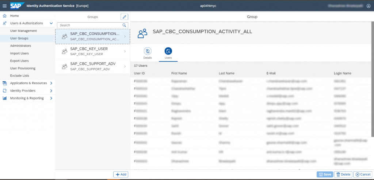The width and height of the screenshot is (374, 180).
Task: Click group icon of SAP_CBC_CONSUMPTION list row
Action: [x=64, y=36]
